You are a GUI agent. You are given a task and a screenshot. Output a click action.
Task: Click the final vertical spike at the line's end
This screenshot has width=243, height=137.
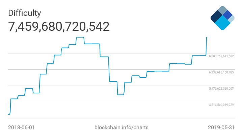tap(206, 46)
